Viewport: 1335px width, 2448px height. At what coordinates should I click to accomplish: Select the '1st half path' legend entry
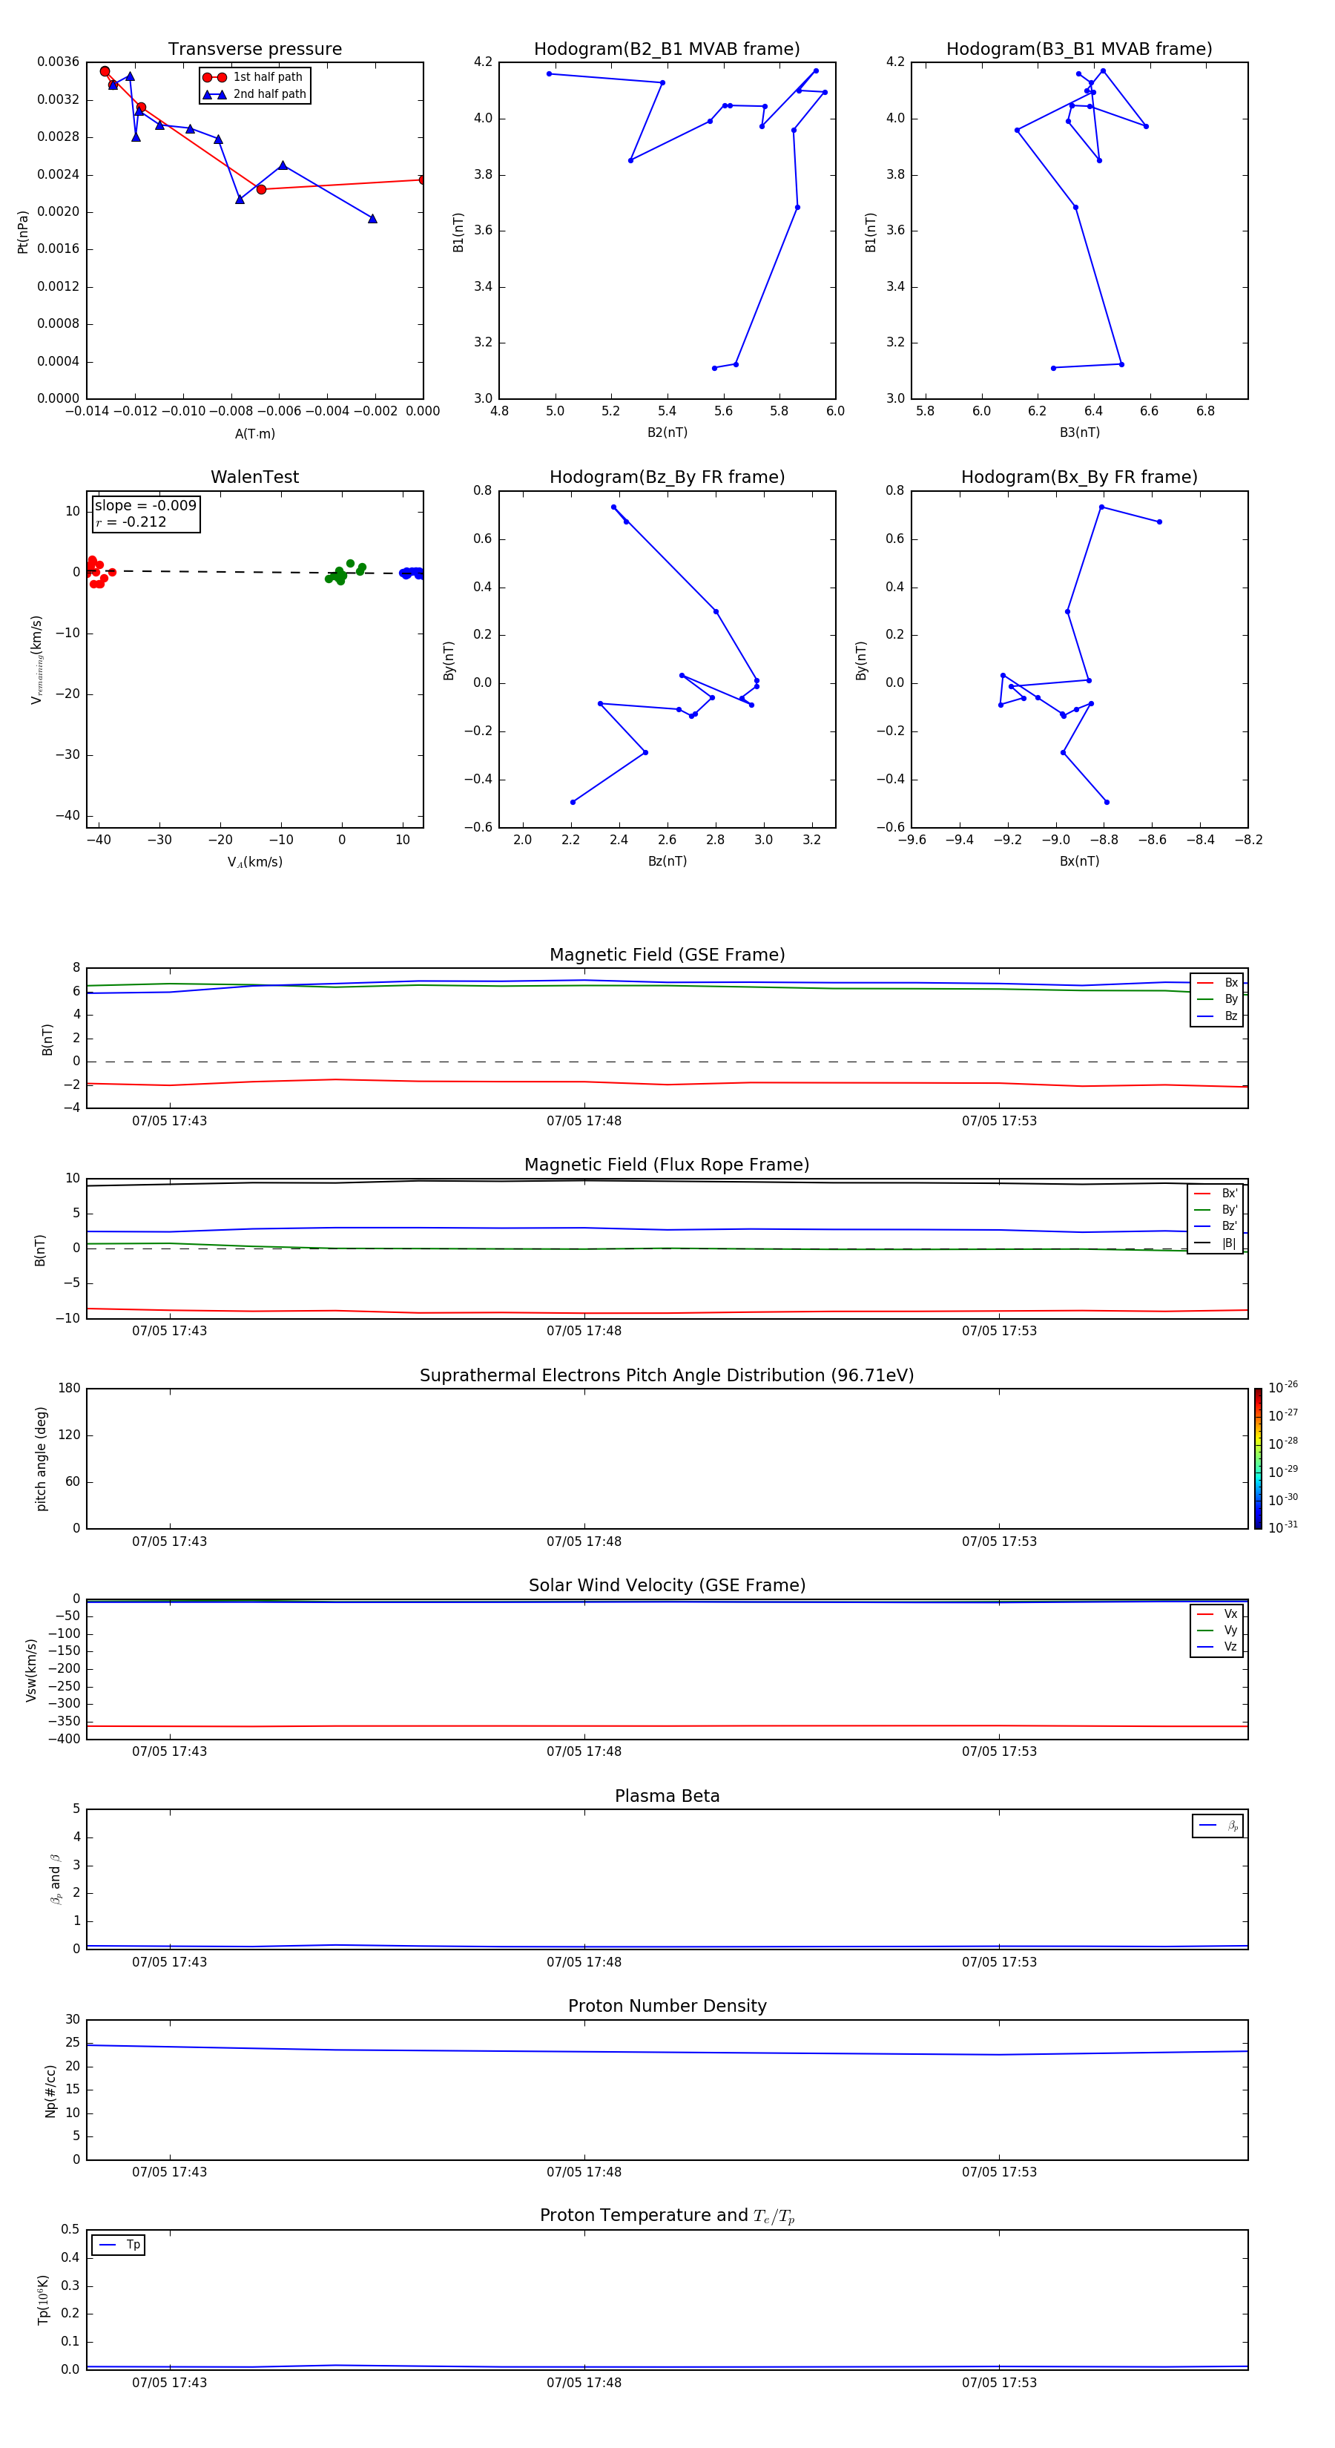254,77
